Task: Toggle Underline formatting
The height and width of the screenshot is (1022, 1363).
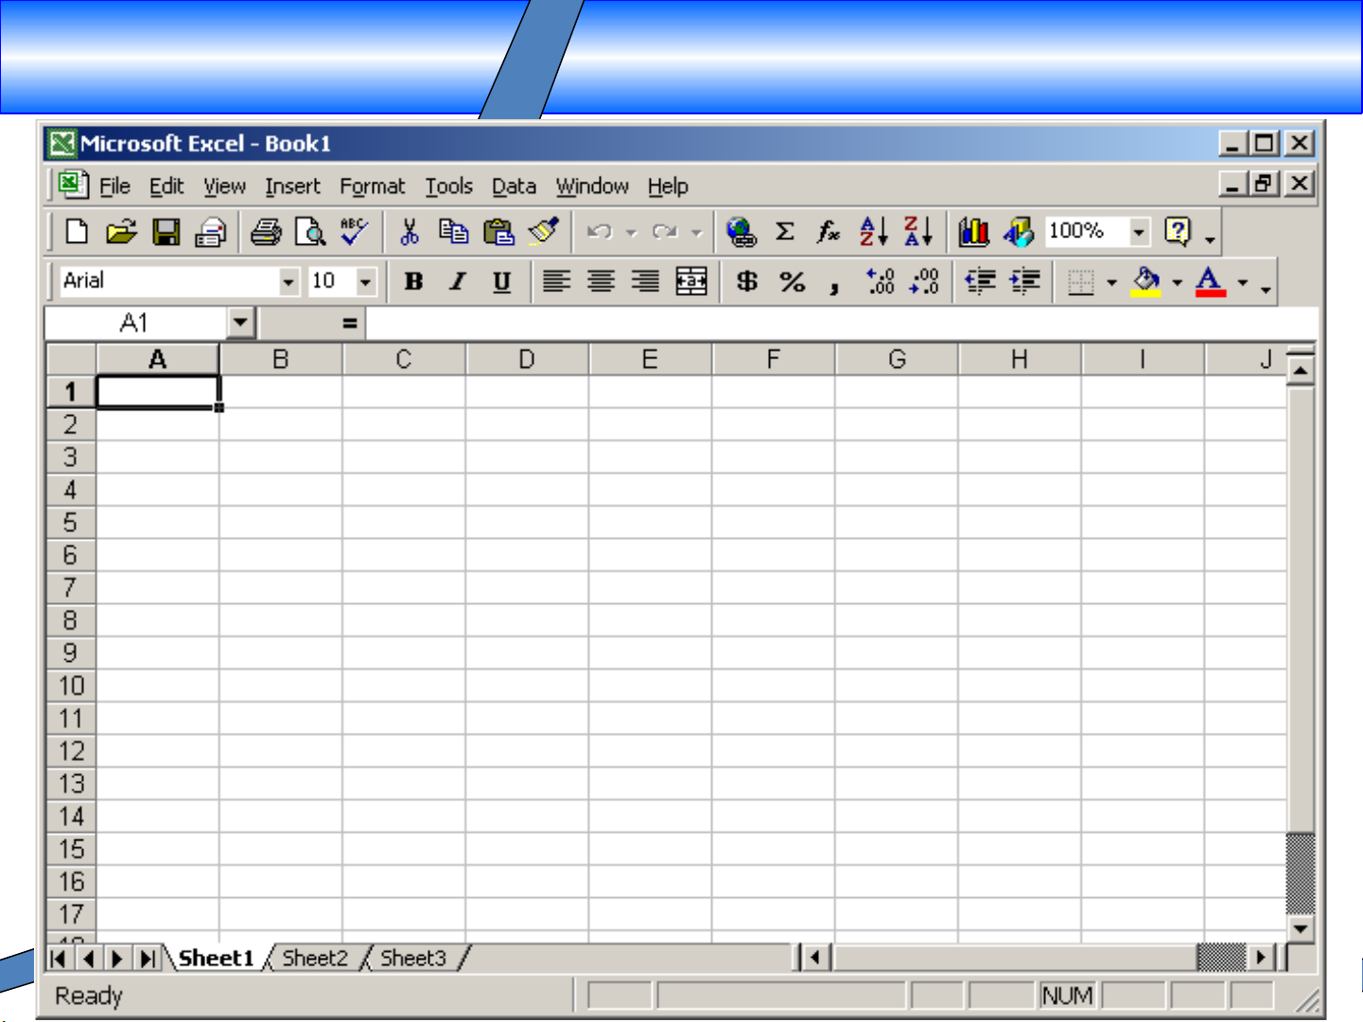Action: click(502, 282)
